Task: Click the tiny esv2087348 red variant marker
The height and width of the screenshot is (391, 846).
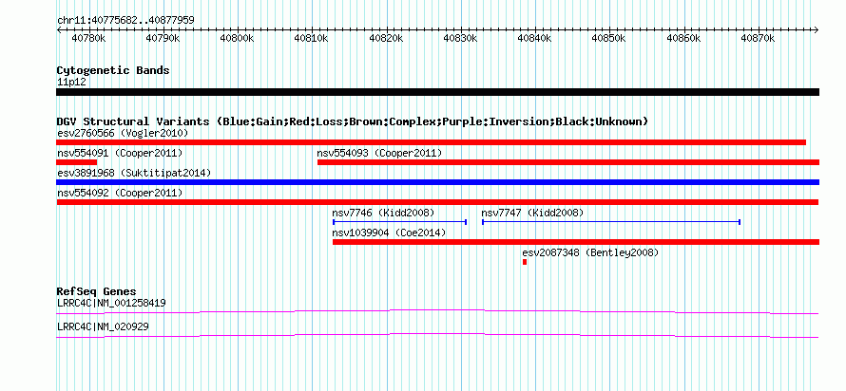Action: (x=525, y=262)
